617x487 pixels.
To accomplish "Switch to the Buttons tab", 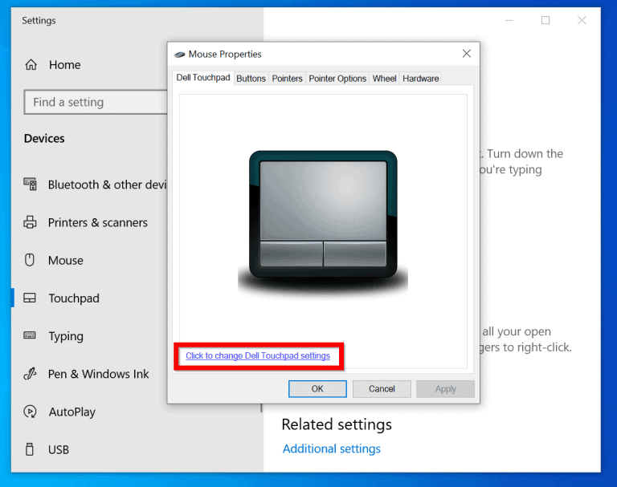I will pos(251,78).
